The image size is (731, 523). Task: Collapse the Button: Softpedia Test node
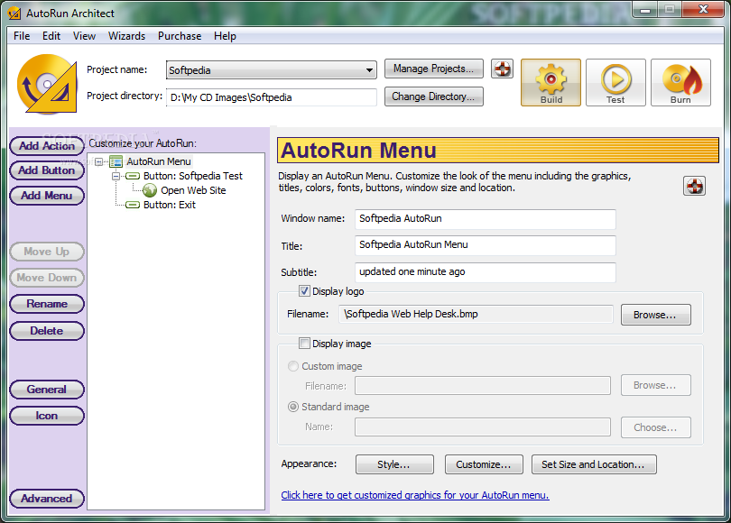click(116, 176)
